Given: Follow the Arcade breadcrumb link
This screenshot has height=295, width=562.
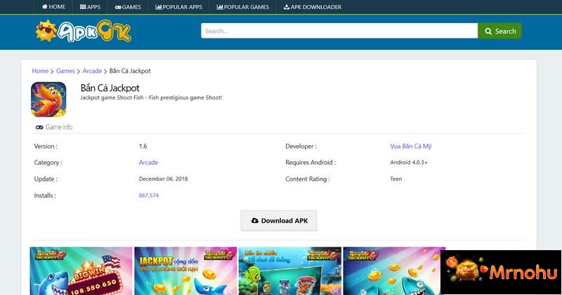Looking at the screenshot, I should click(x=92, y=71).
